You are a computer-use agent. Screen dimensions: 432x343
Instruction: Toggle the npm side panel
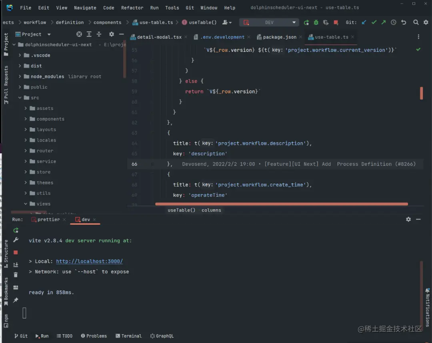pos(6,321)
